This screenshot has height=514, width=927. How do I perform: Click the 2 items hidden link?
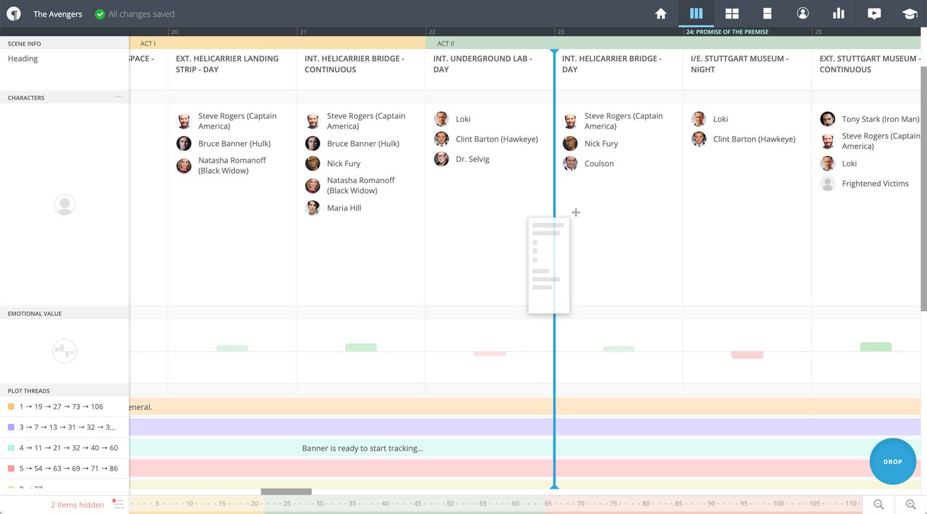tap(77, 505)
